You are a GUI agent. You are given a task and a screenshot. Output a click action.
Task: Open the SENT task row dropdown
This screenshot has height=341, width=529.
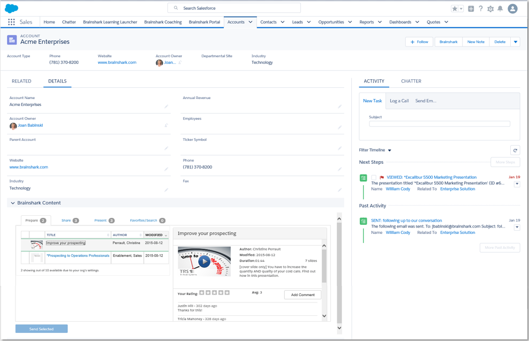coord(517,228)
